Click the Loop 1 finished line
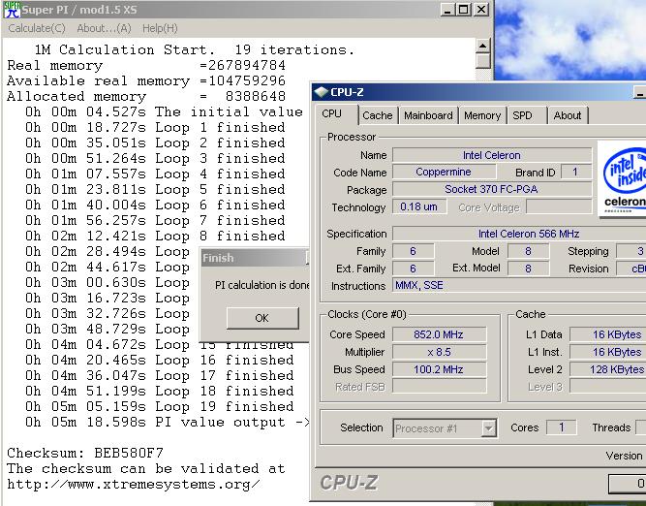The width and height of the screenshot is (646, 506). click(155, 127)
